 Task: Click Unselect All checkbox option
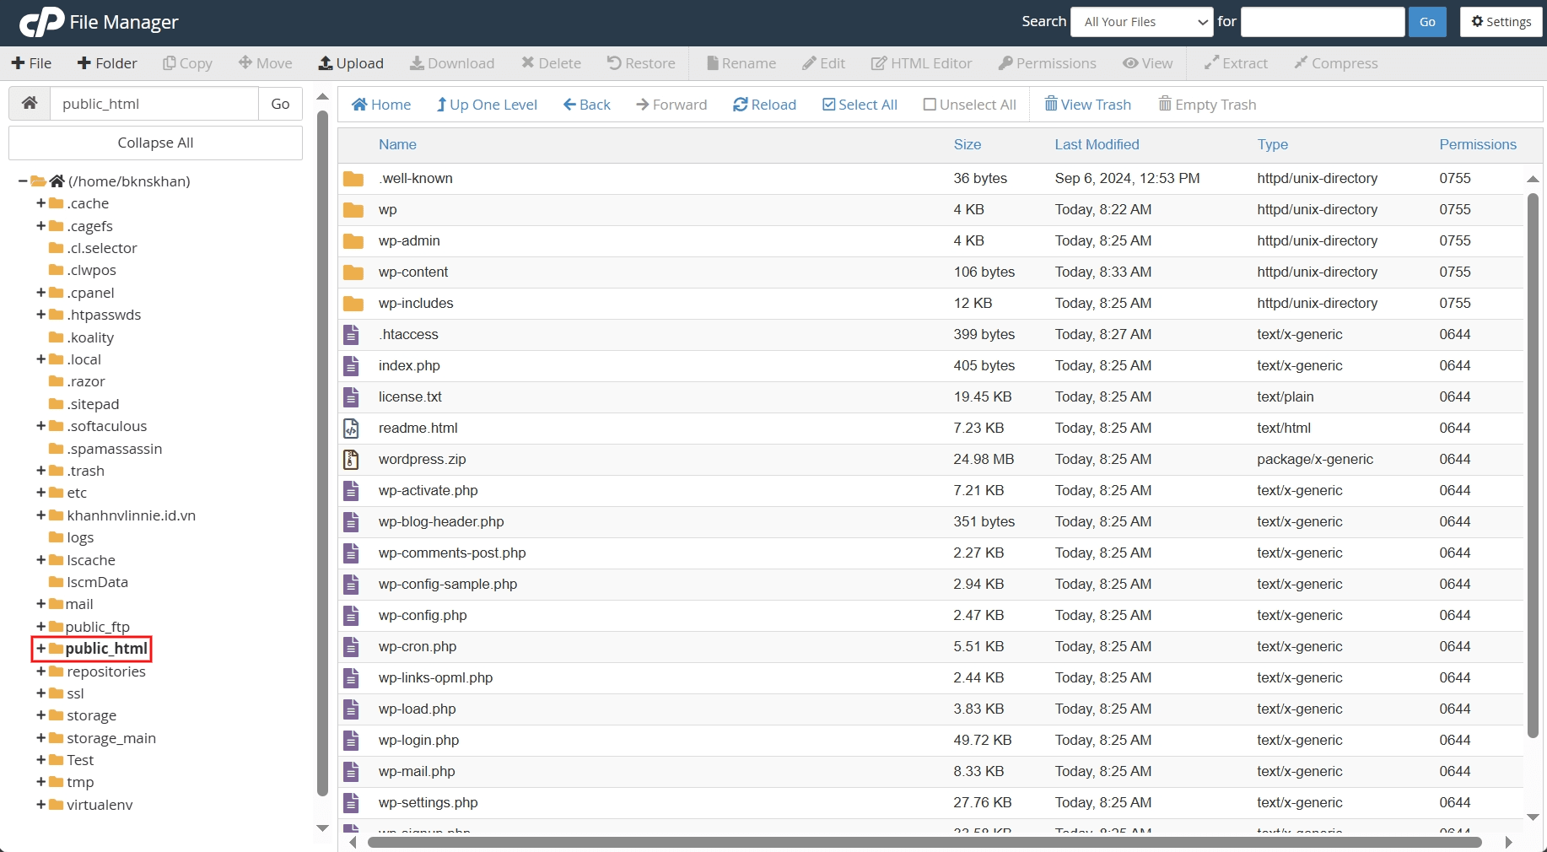[x=969, y=105]
